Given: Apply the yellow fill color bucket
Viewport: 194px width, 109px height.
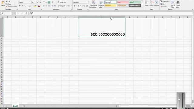Looking at the screenshot, I should click(35, 6).
